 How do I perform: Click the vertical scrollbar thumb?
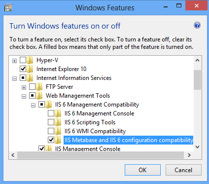point(198,80)
